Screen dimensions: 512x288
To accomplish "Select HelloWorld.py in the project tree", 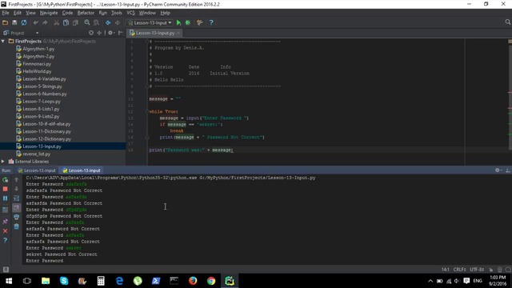I will point(37,71).
